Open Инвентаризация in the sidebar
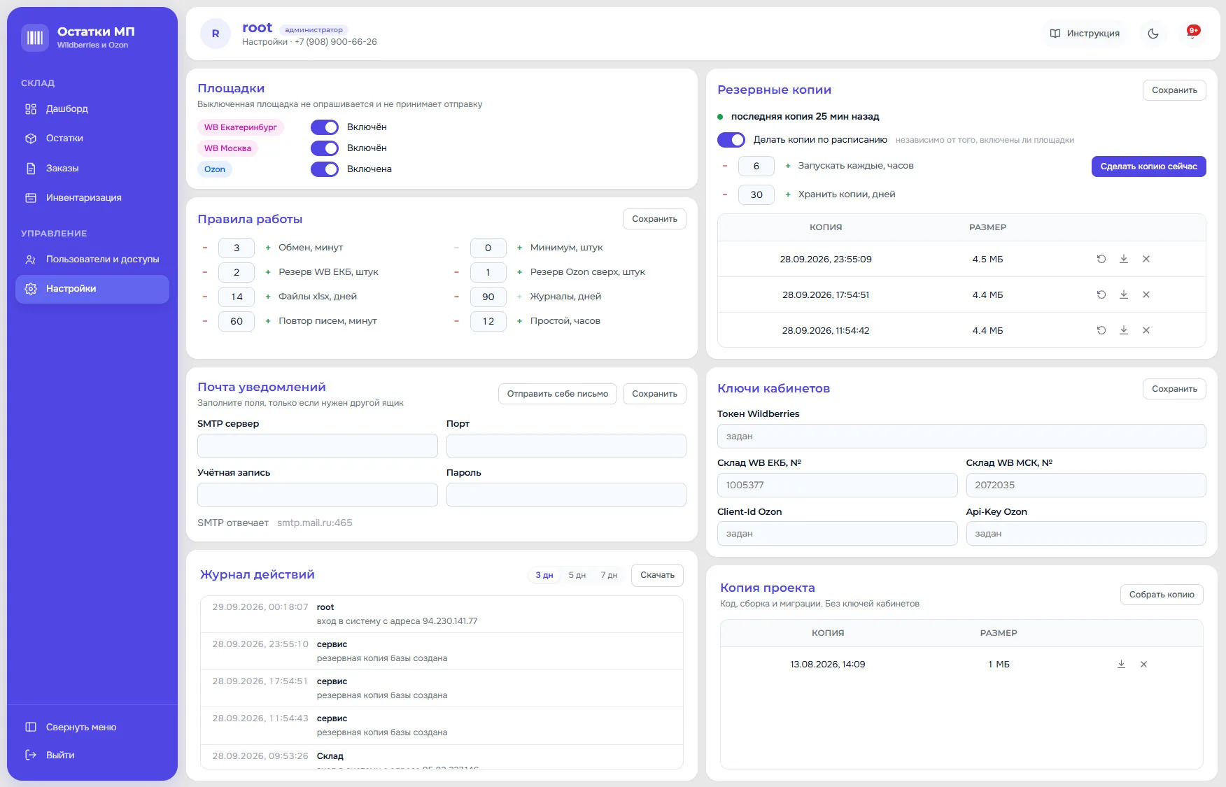The image size is (1226, 787). pyautogui.click(x=92, y=198)
